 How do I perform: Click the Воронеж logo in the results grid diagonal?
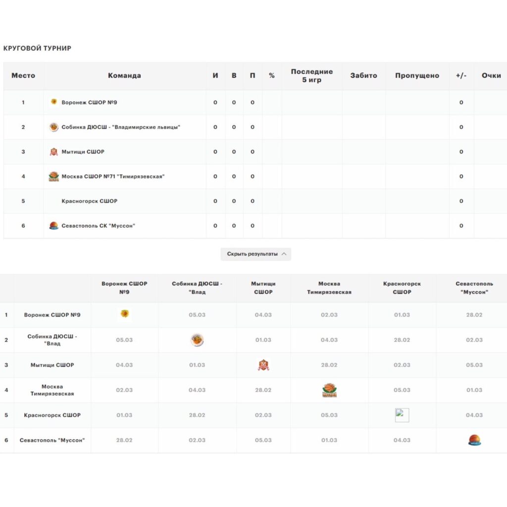pos(124,313)
